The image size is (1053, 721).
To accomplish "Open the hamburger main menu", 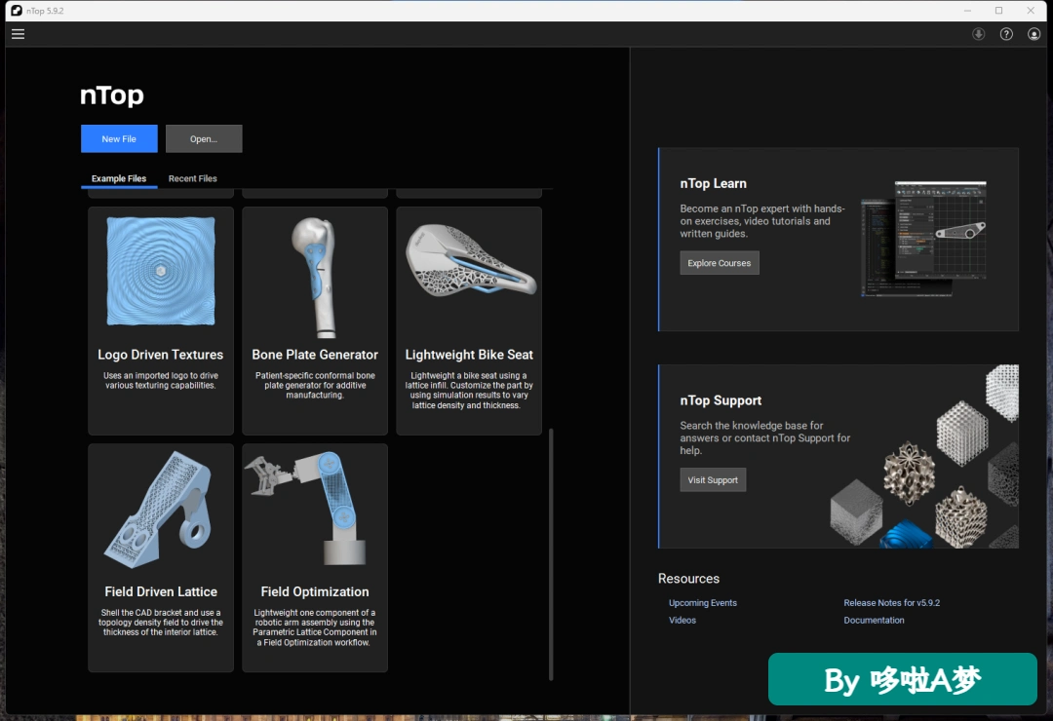I will [x=19, y=33].
